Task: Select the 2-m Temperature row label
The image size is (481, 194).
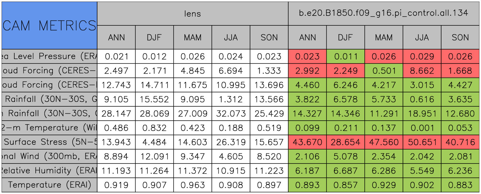Action: click(x=49, y=128)
